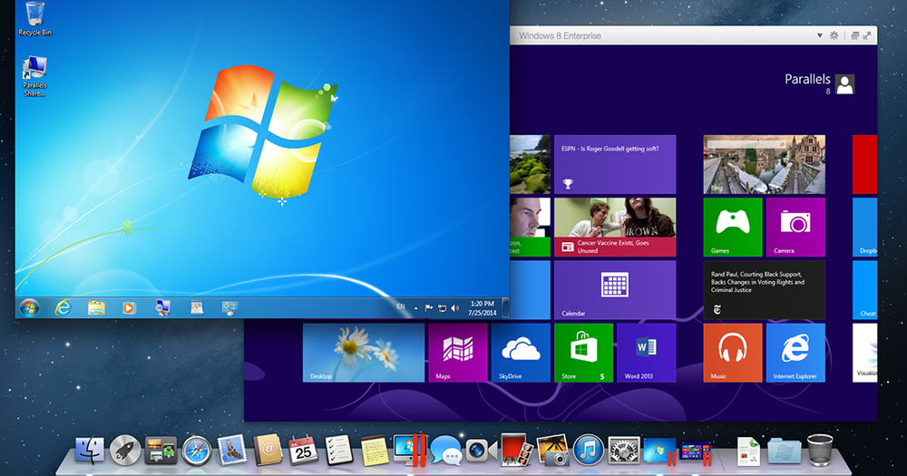Click the document letter-A icon in taskbar
The width and height of the screenshot is (907, 476).
click(x=197, y=308)
